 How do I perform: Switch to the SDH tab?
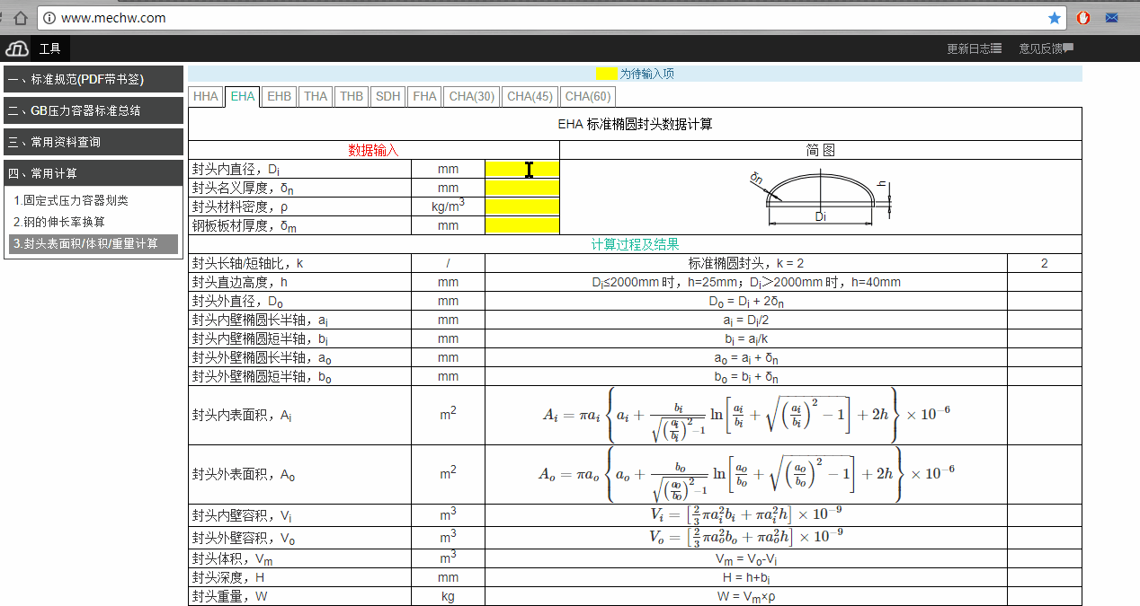[388, 96]
